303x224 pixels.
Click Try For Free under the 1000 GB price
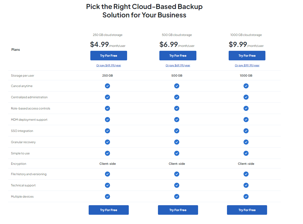[247, 56]
